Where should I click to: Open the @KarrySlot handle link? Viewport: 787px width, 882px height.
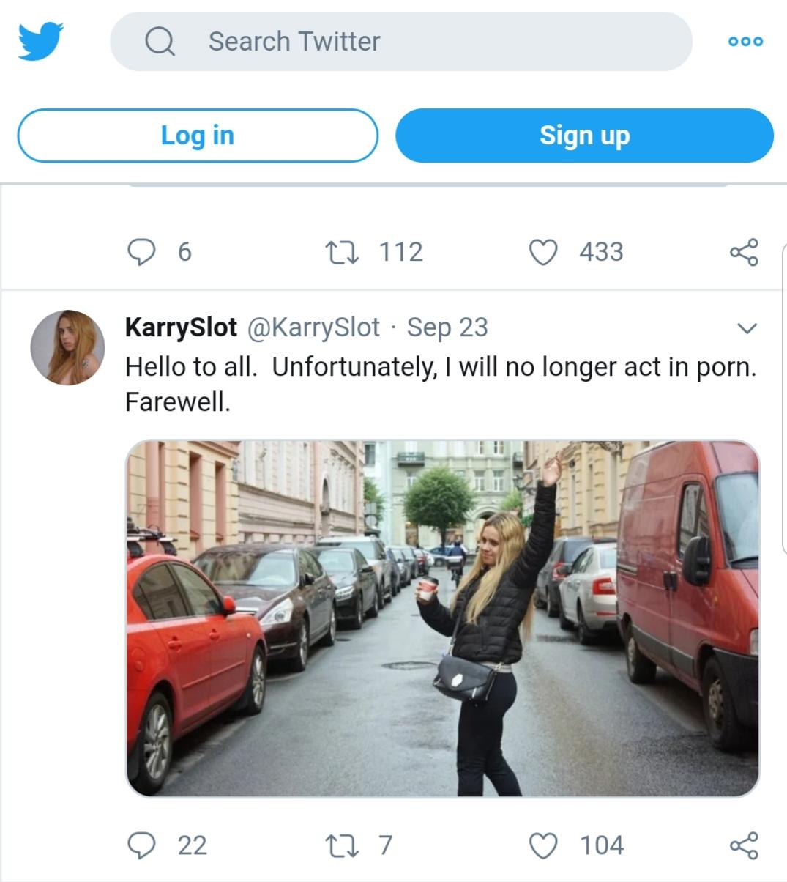[314, 327]
